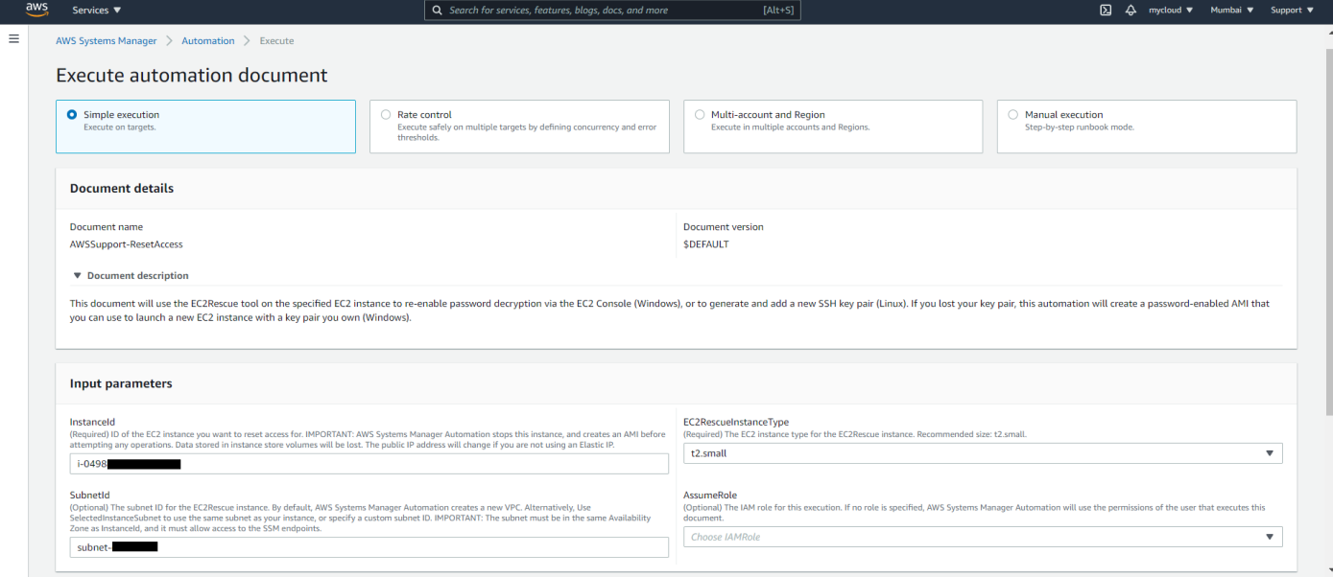Click the Document details heading
The height and width of the screenshot is (577, 1333).
122,188
